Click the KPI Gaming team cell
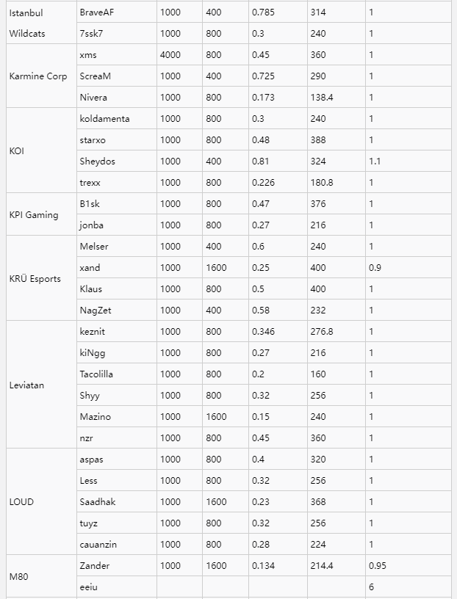The image size is (457, 599). coord(34,215)
